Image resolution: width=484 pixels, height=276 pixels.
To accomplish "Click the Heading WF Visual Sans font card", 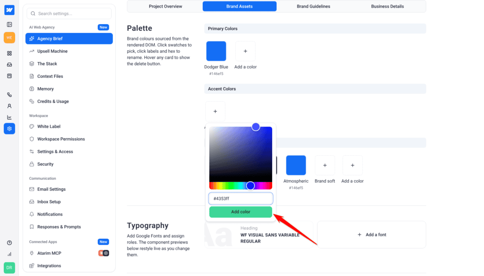I will click(x=259, y=235).
